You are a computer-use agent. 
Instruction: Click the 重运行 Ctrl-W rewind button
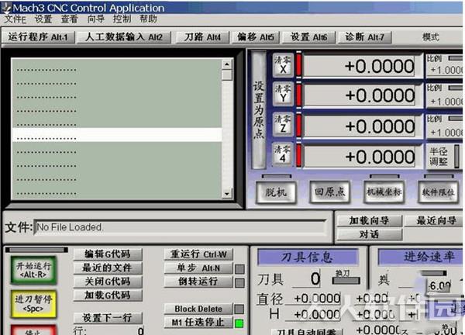198,254
